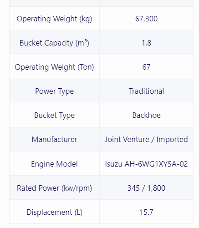Click the Operating Weight (kg) label cell
The image size is (199, 228).
[54, 19]
